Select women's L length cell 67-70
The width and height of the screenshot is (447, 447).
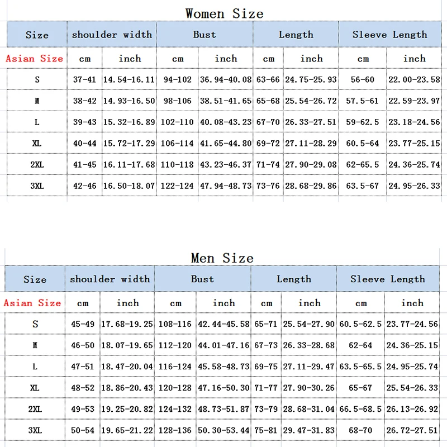click(x=268, y=122)
